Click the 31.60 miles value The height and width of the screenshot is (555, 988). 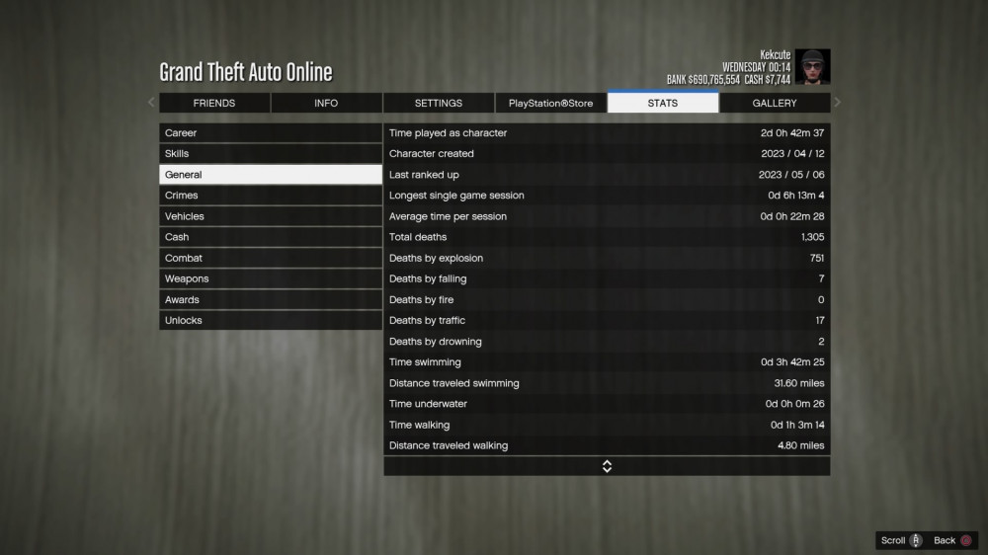[x=799, y=383]
